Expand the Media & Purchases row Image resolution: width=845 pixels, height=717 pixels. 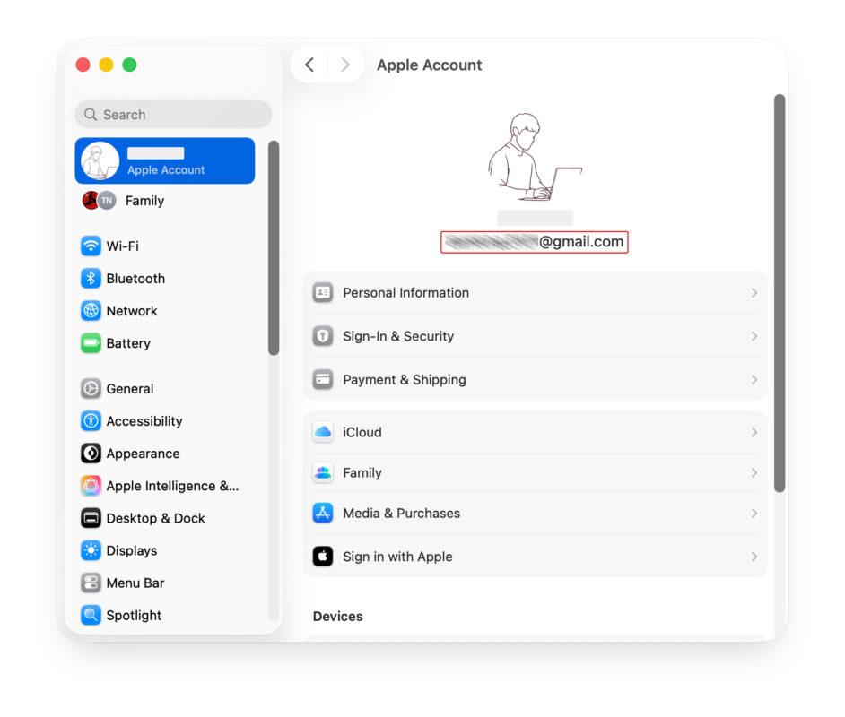(x=754, y=513)
